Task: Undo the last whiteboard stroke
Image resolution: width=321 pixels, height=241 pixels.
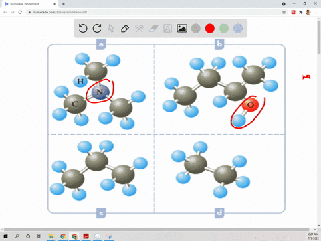Action: 83,29
